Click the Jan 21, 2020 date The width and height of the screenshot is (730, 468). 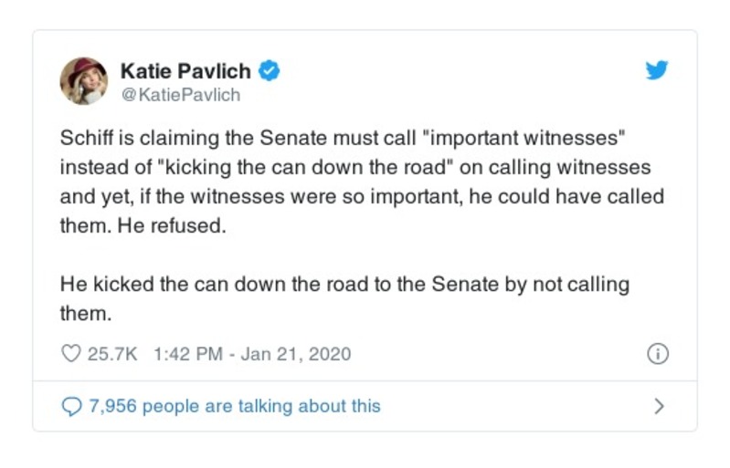click(x=301, y=353)
